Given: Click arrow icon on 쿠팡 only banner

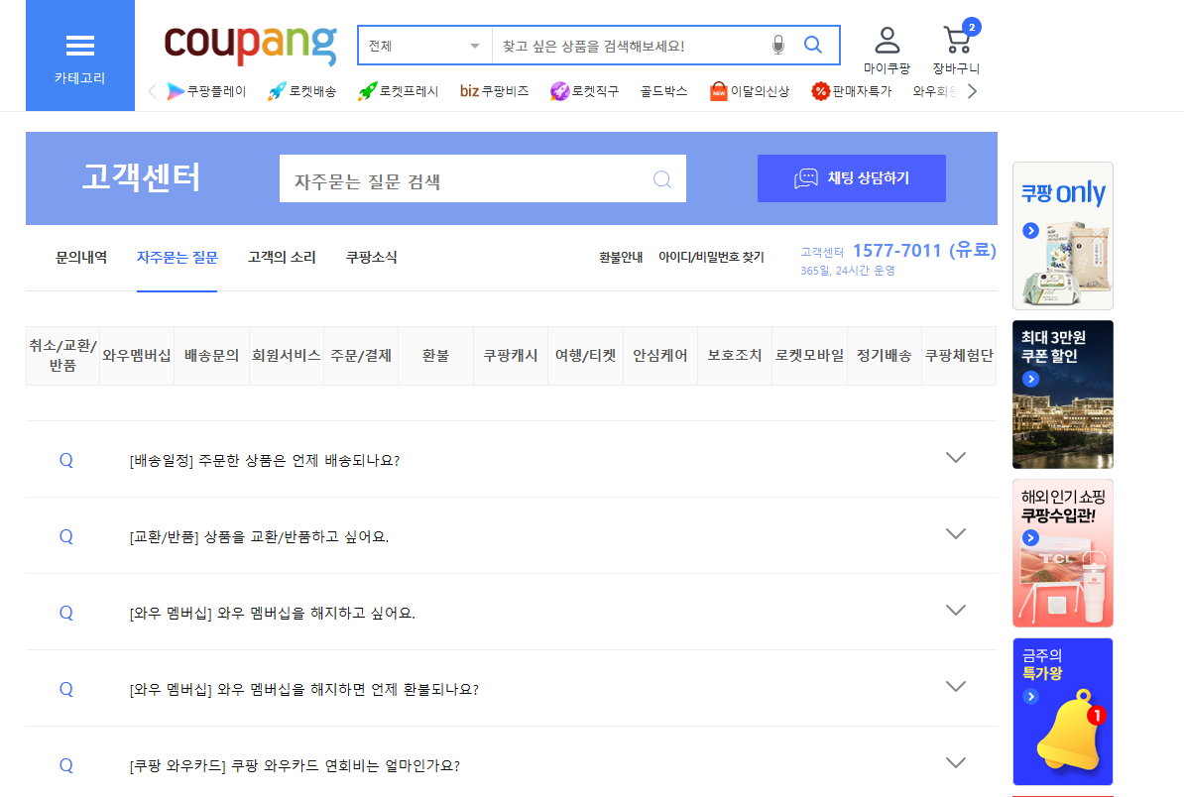Looking at the screenshot, I should coord(1030,230).
